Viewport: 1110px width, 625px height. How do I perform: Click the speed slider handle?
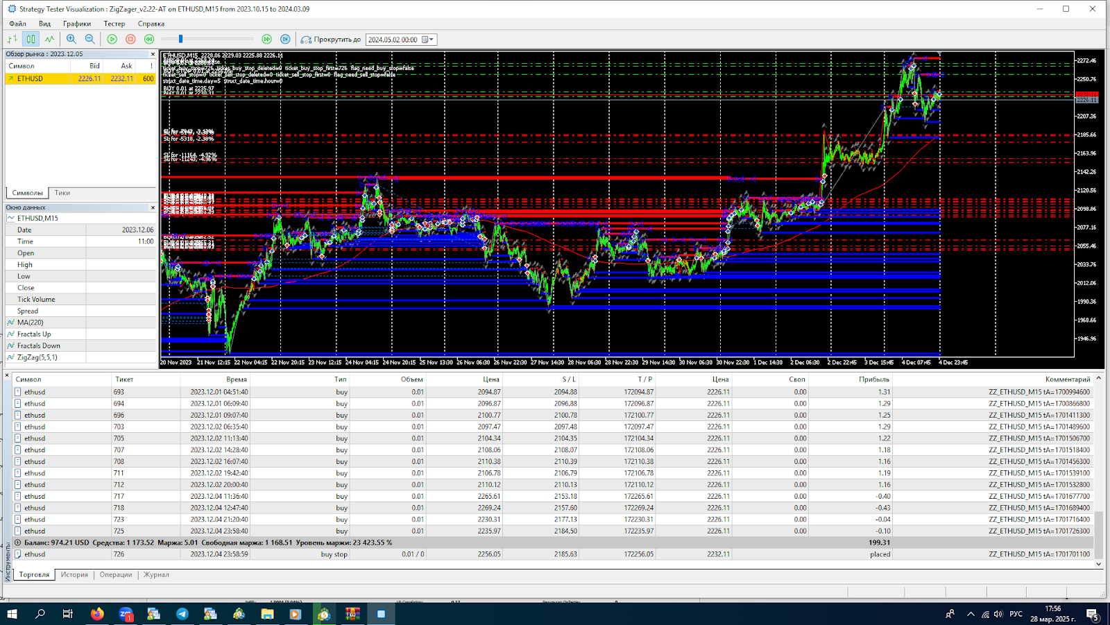(180, 40)
